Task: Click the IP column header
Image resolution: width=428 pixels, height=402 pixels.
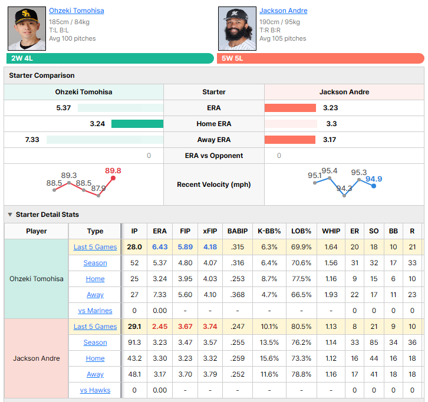Action: point(134,231)
